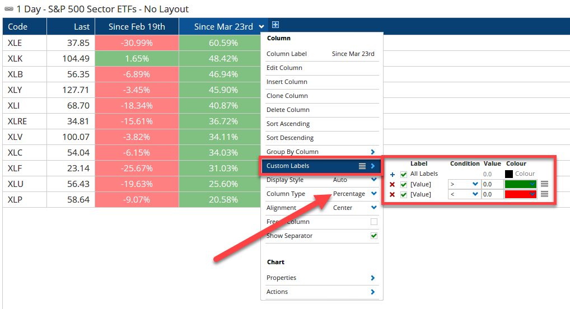Click the 37.85 last price cell
The width and height of the screenshot is (570, 309).
(71, 43)
